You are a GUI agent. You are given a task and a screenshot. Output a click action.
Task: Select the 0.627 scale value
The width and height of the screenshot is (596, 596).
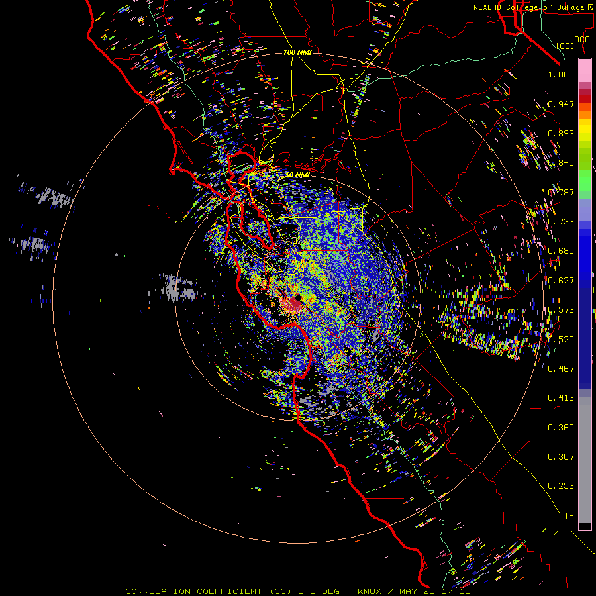(x=561, y=281)
